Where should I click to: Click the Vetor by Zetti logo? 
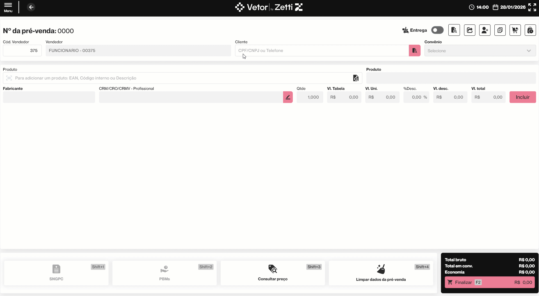point(269,7)
